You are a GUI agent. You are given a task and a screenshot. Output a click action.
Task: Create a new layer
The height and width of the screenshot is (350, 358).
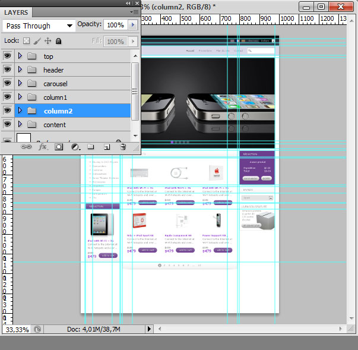(107, 147)
